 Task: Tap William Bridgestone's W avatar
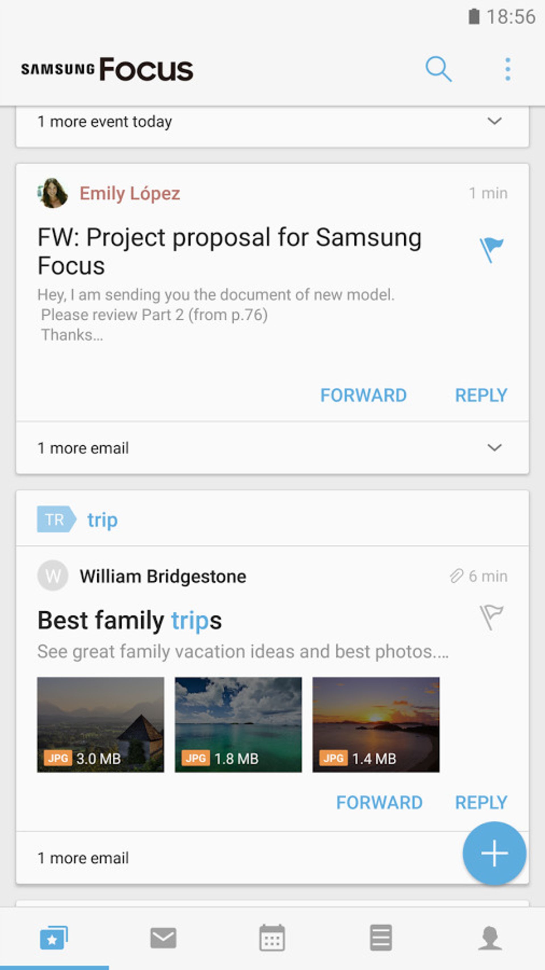(53, 575)
